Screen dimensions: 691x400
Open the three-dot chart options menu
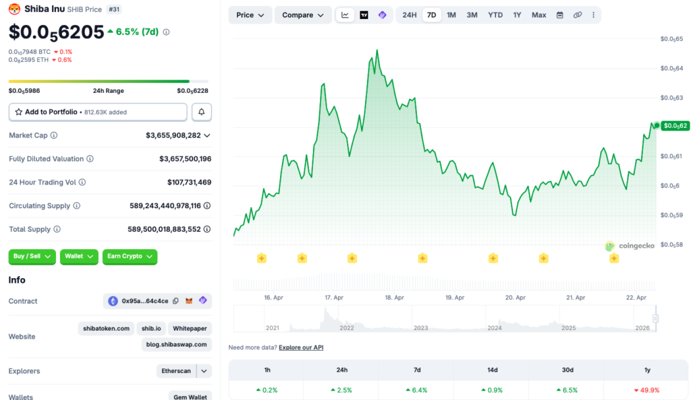point(593,15)
